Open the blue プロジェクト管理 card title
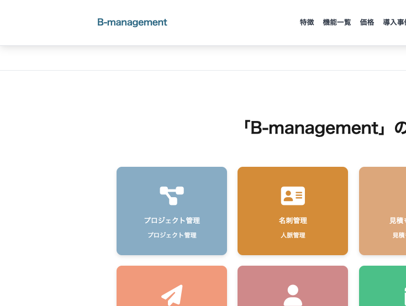Viewport: 406px width, 306px height. tap(172, 220)
